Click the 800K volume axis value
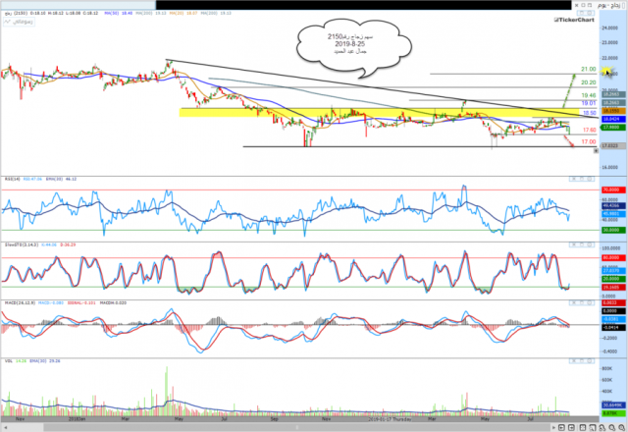 coord(606,369)
